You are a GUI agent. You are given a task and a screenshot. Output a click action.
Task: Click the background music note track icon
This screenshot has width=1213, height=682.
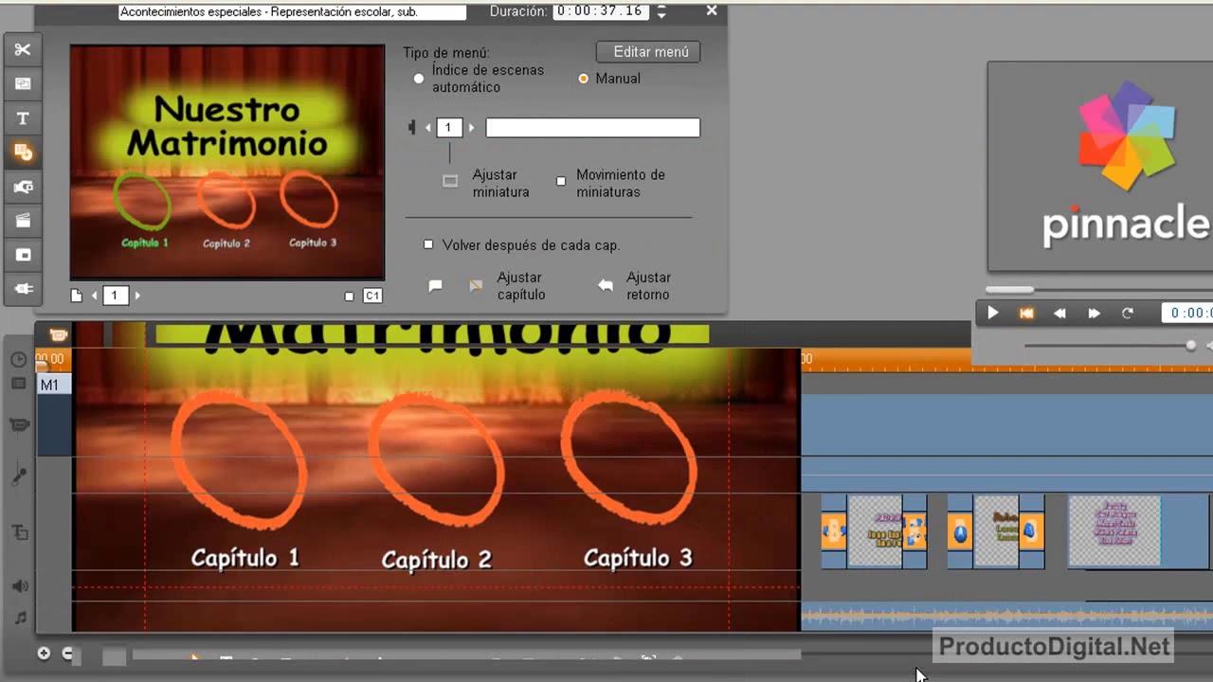(19, 618)
